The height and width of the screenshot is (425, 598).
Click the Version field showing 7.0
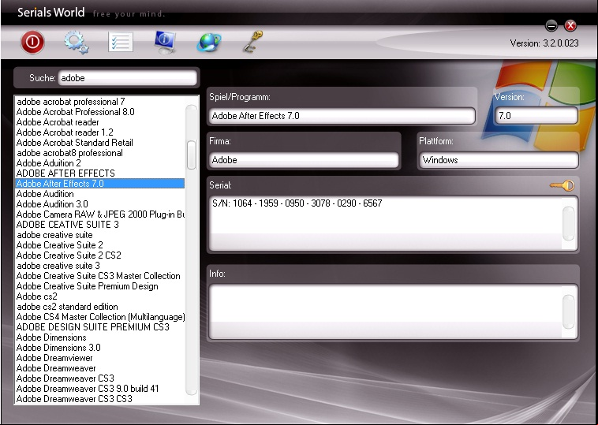[536, 115]
